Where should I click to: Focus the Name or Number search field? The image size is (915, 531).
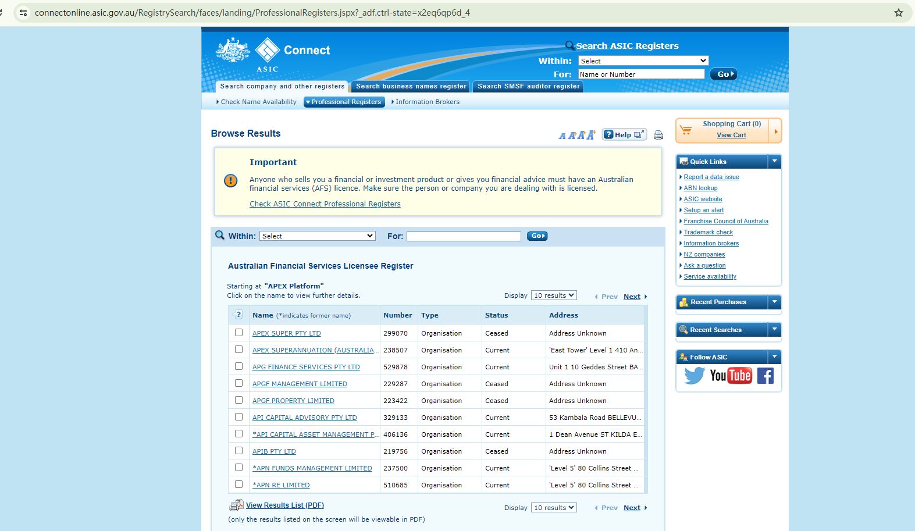[x=641, y=74]
